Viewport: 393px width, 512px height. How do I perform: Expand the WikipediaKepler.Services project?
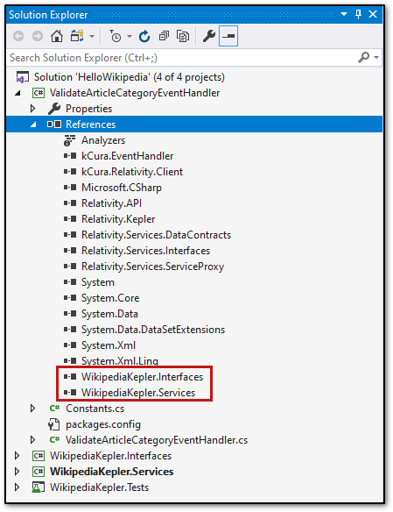17,472
